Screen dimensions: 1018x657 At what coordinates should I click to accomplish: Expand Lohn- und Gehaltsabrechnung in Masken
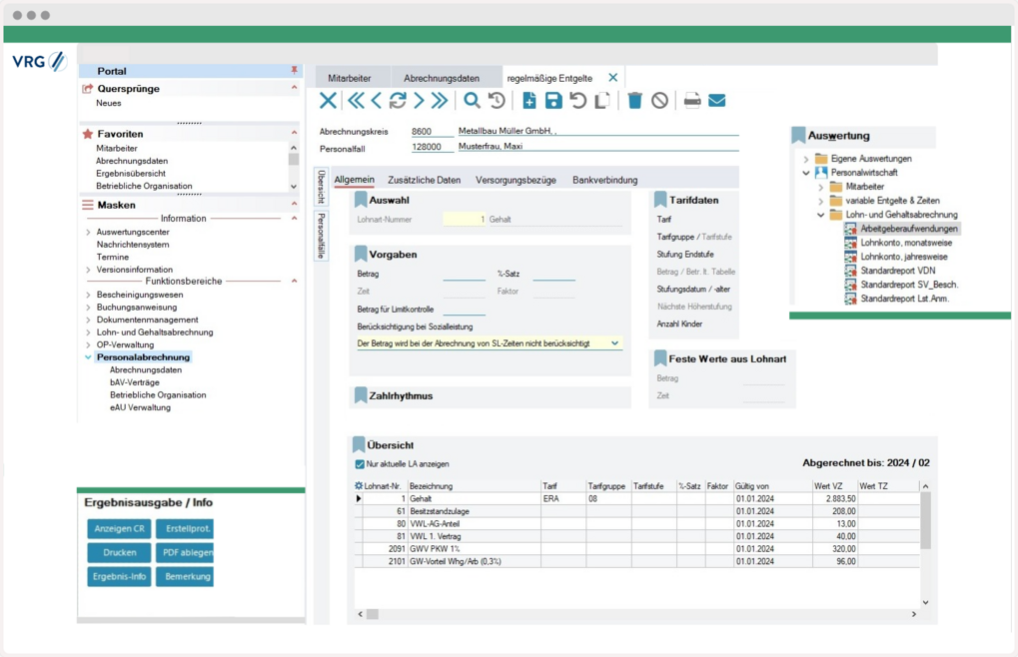pyautogui.click(x=88, y=332)
